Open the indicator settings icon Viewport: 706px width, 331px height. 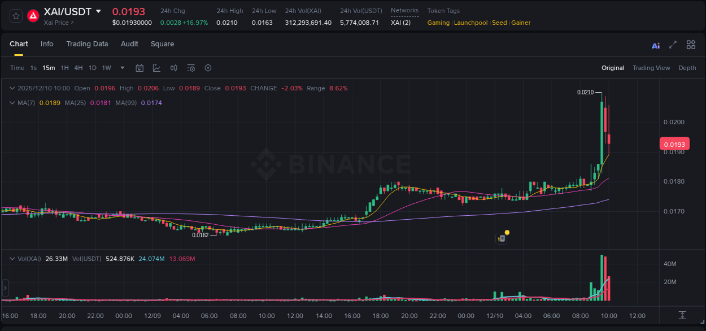(x=191, y=68)
